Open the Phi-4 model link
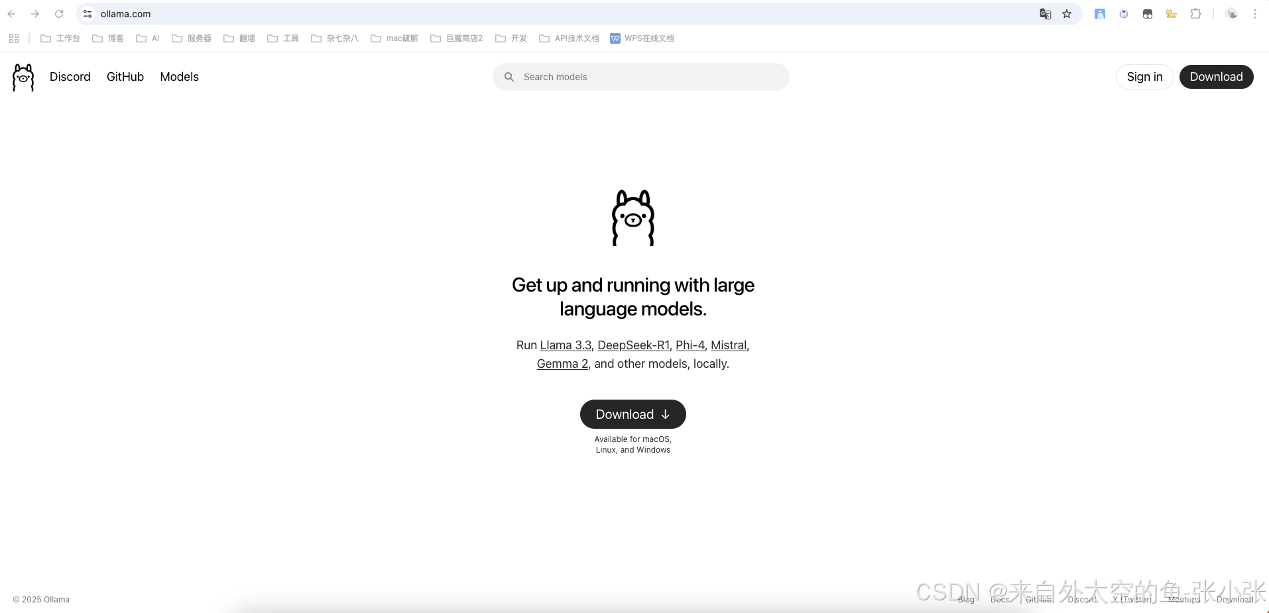Viewport: 1269px width, 613px height. click(690, 345)
